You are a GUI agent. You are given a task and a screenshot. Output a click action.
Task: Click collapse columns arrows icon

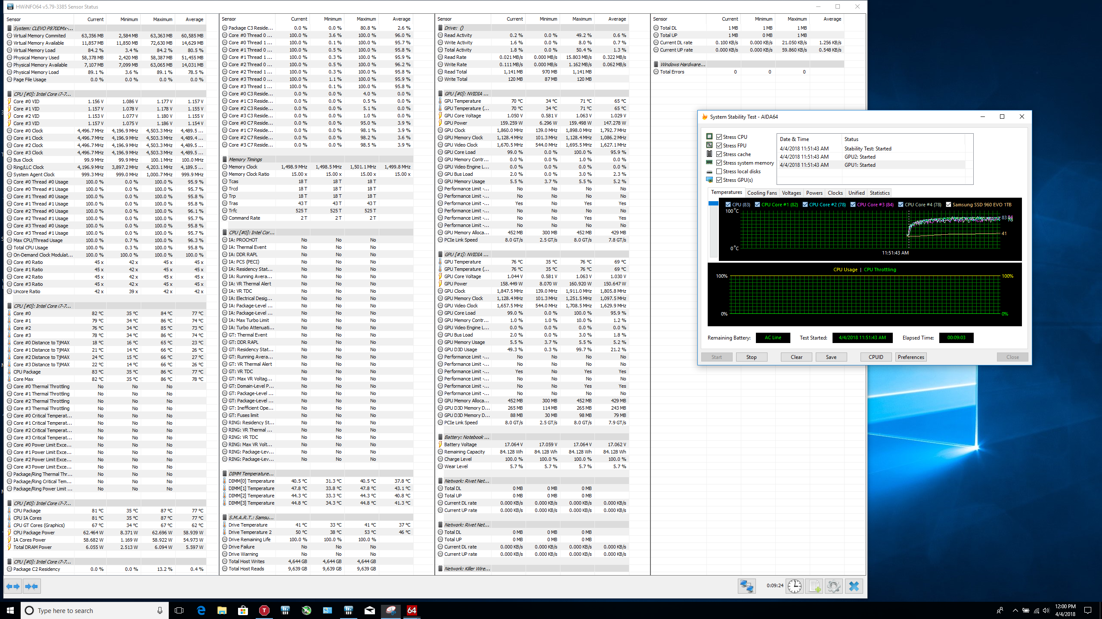(x=31, y=586)
